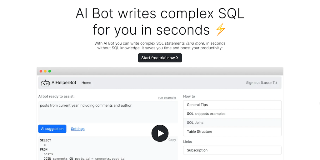This screenshot has height=160, width=320.
Task: Click Sign out (Lasse T.)
Action: click(x=261, y=83)
